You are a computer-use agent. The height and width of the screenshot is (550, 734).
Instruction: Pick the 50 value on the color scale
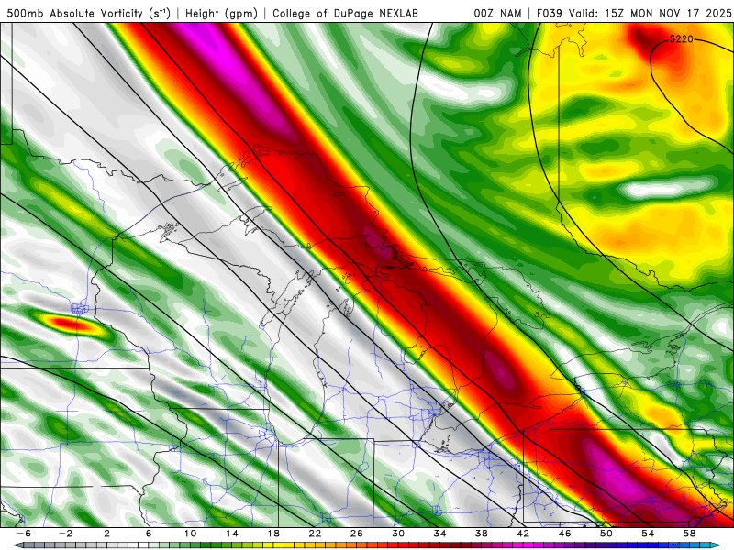(606, 533)
